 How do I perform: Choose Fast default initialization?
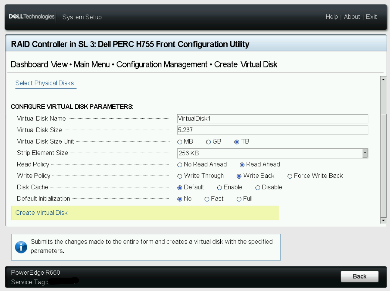point(207,199)
